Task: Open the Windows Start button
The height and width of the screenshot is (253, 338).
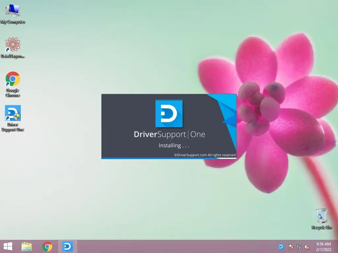Action: pos(8,246)
